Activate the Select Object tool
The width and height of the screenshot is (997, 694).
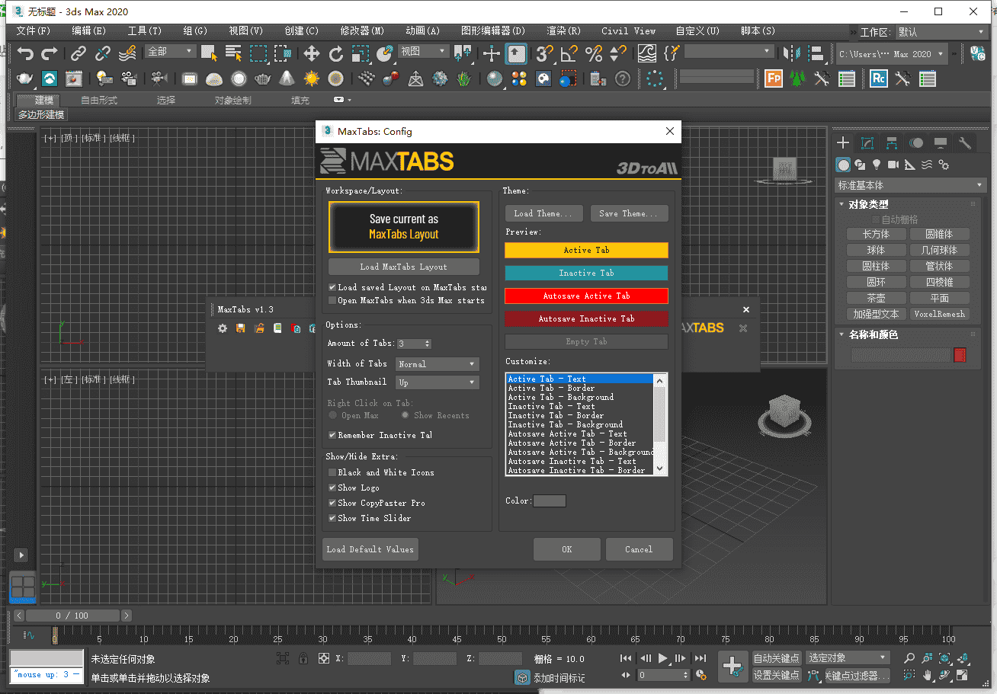pyautogui.click(x=209, y=53)
